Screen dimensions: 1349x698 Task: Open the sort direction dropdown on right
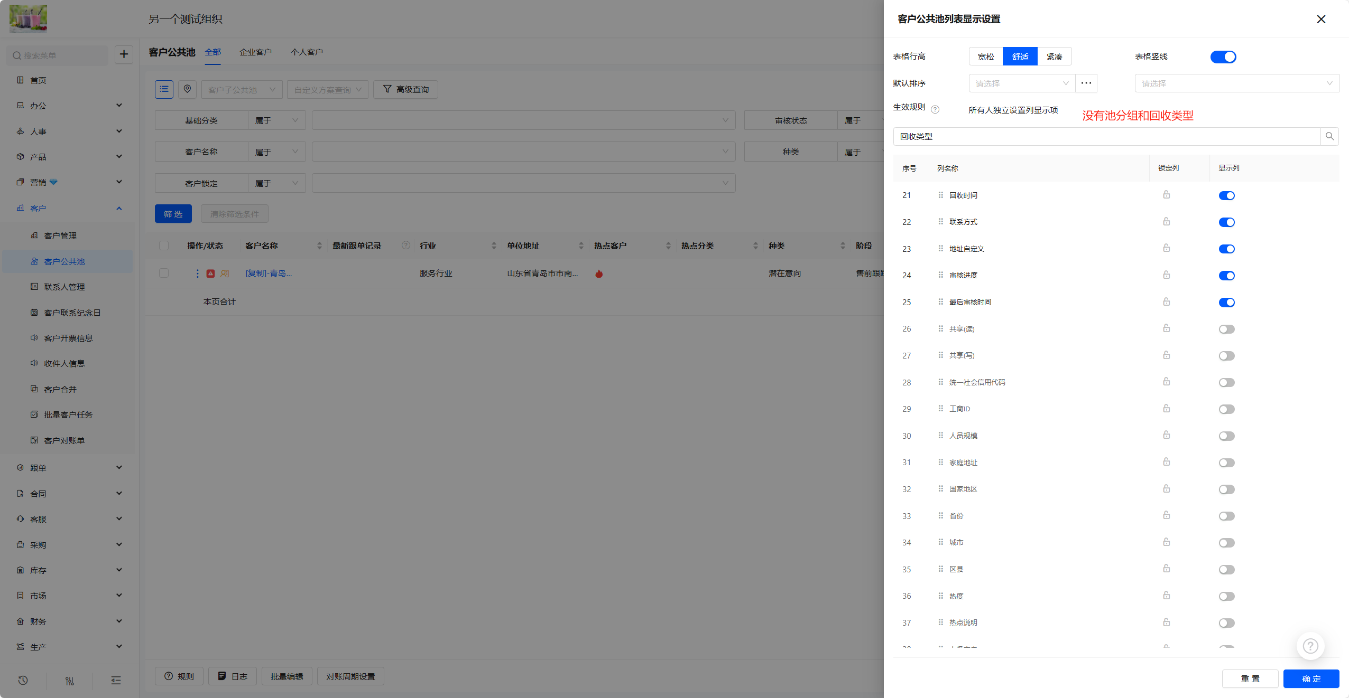[1236, 83]
